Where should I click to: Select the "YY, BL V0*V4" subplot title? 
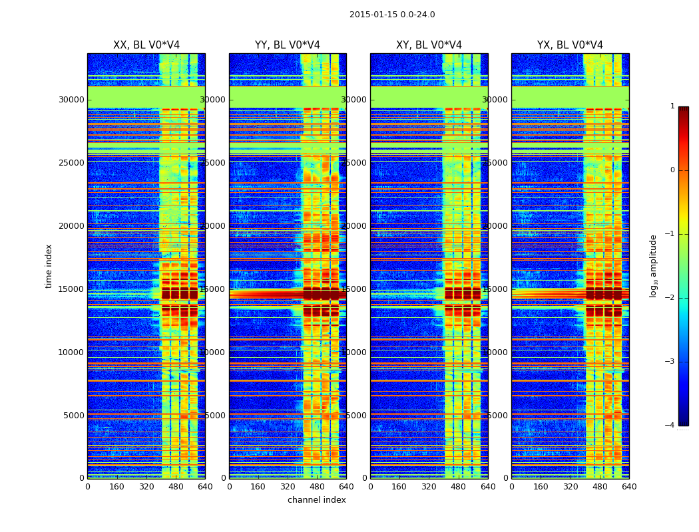[x=288, y=45]
